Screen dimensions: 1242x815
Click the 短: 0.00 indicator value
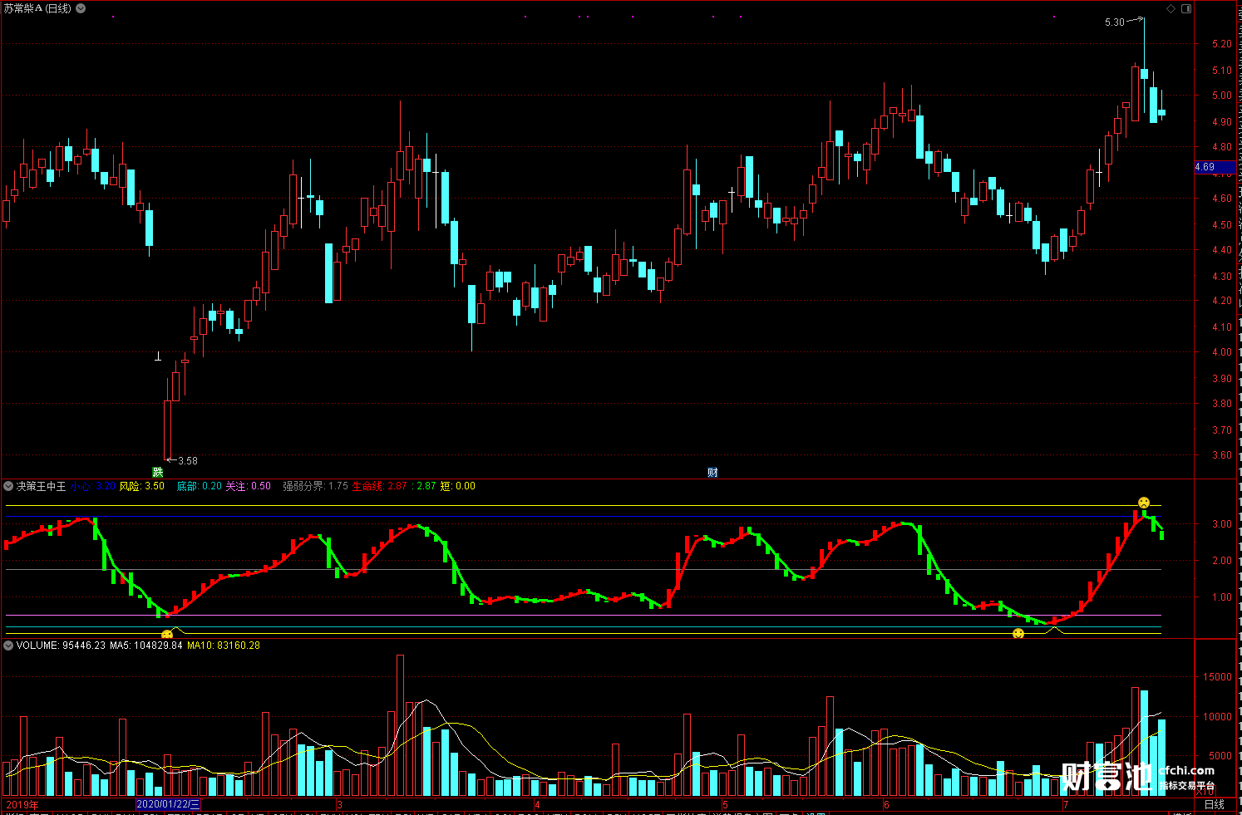(458, 486)
